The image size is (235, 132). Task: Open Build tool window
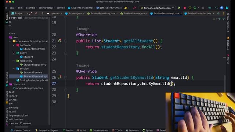click(82, 131)
